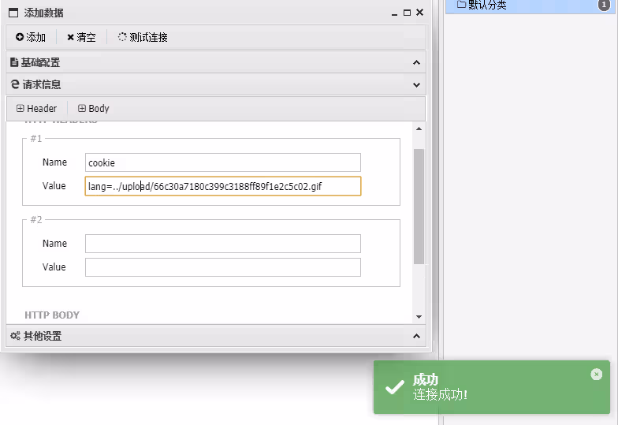This screenshot has width=618, height=425.
Task: Click the scrollbar up arrow
Action: coord(419,129)
